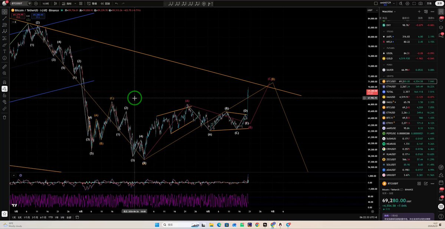
Task: Open the candlestick chart style selector
Action: (x=56, y=3)
